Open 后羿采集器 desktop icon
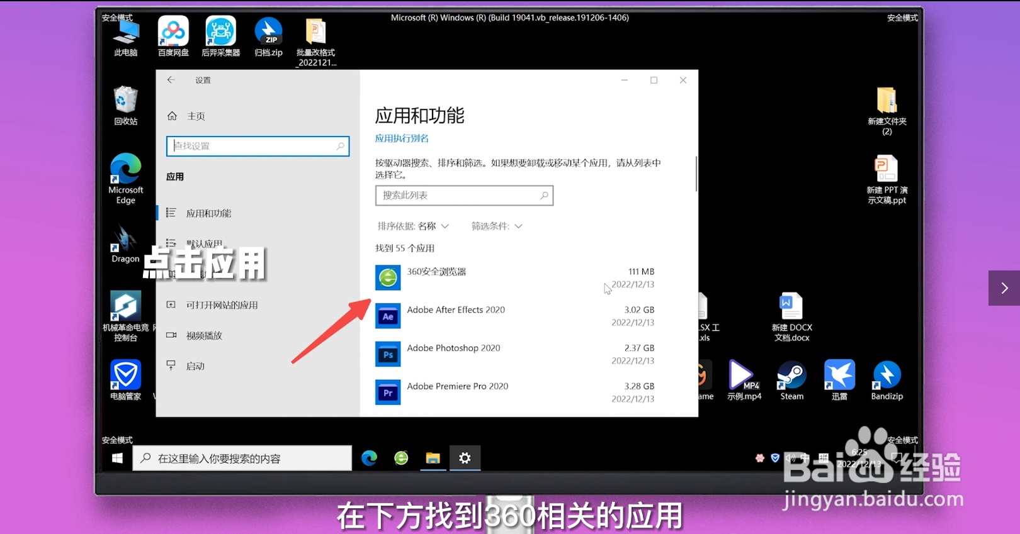1020x534 pixels. pyautogui.click(x=220, y=38)
